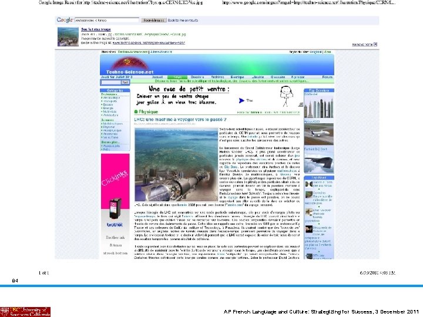Open the Archives menu item
Image resolution: width=423 pixels, height=317 pixels.
click(217, 77)
